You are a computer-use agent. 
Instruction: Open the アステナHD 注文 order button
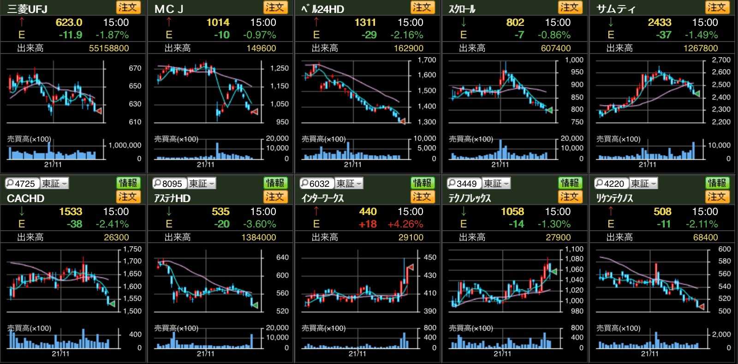coord(275,197)
